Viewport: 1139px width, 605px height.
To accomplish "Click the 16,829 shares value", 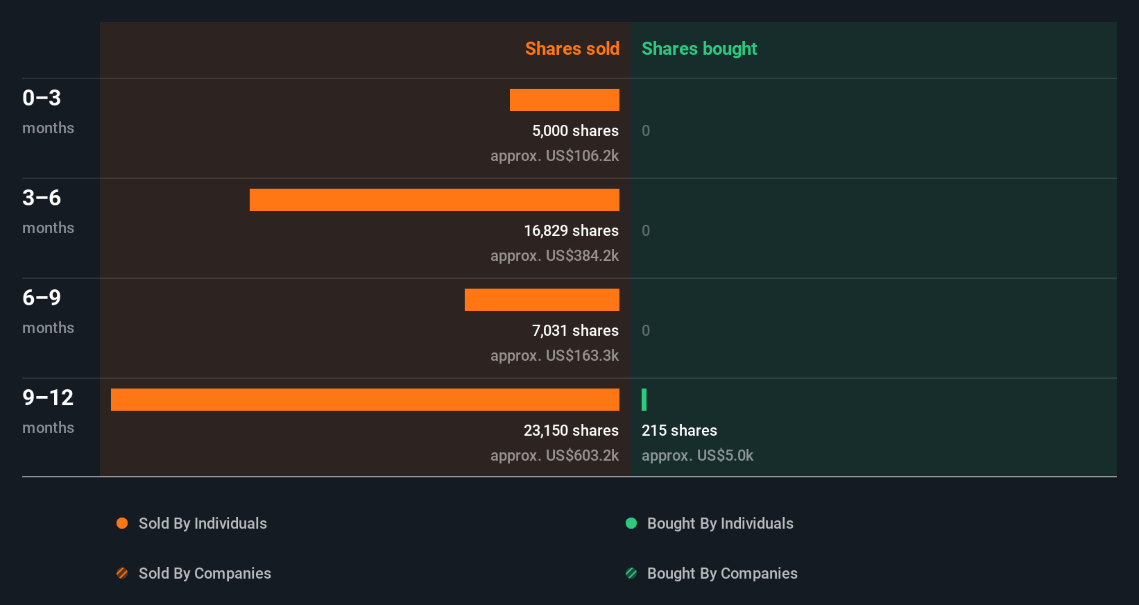I will point(571,230).
